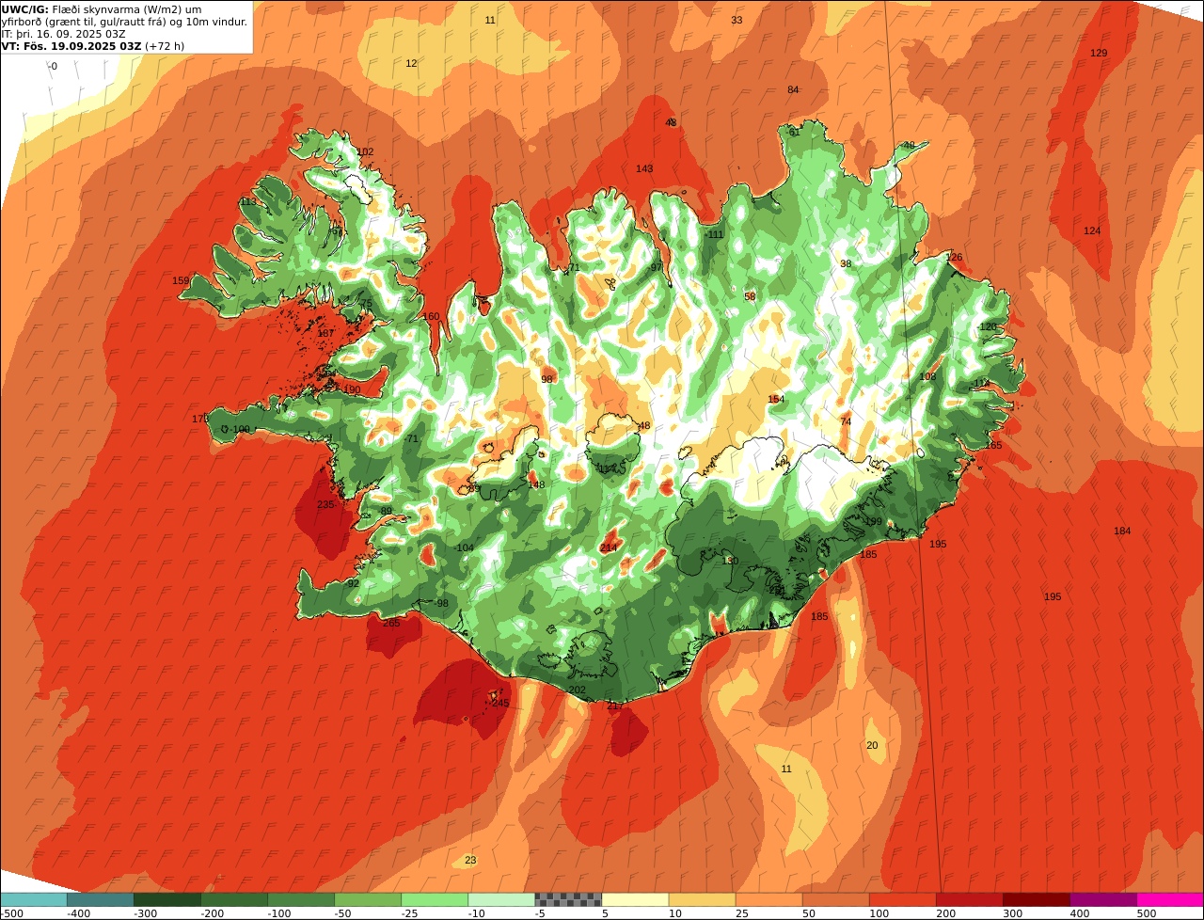
Task: Select the '-10' legend tick label
Action: click(x=478, y=913)
